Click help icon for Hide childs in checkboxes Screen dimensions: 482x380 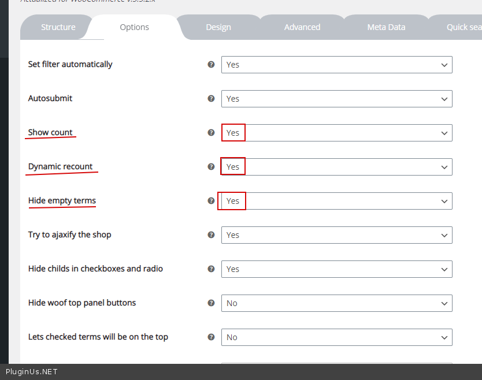[211, 269]
